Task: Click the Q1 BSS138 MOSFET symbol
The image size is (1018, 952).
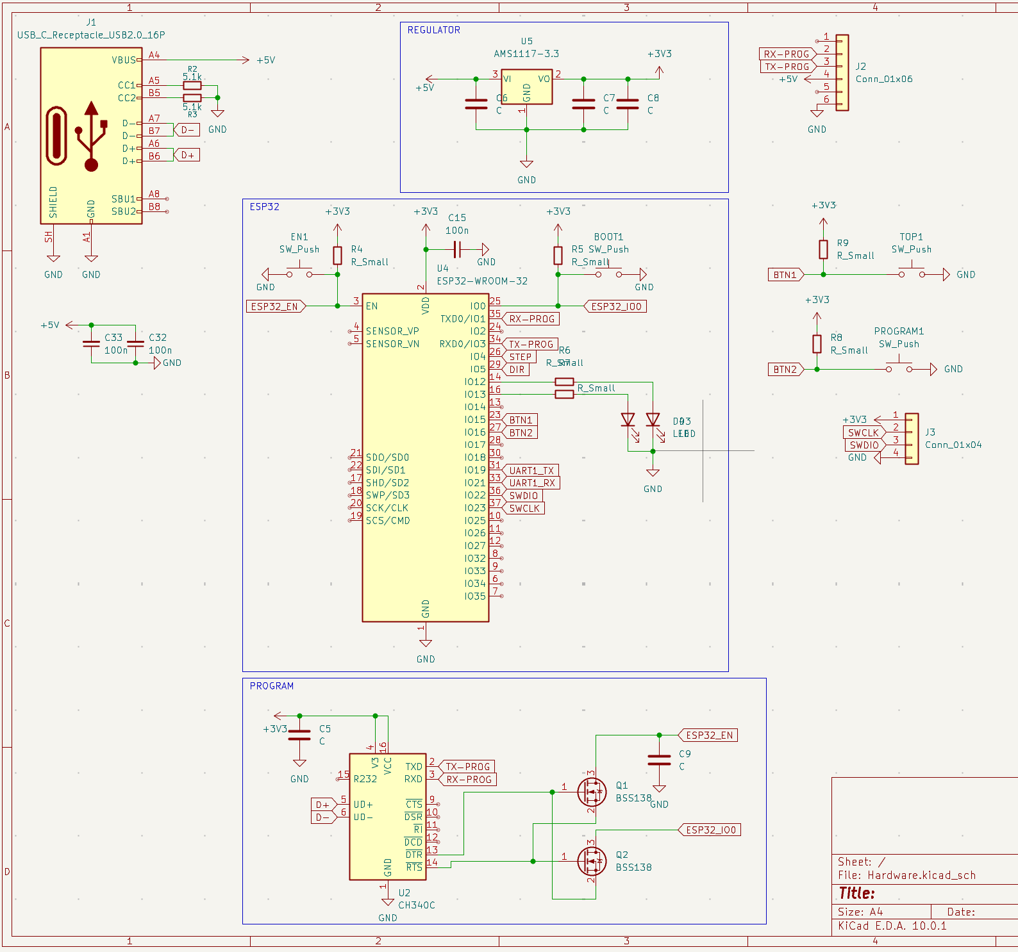Action: pyautogui.click(x=591, y=792)
